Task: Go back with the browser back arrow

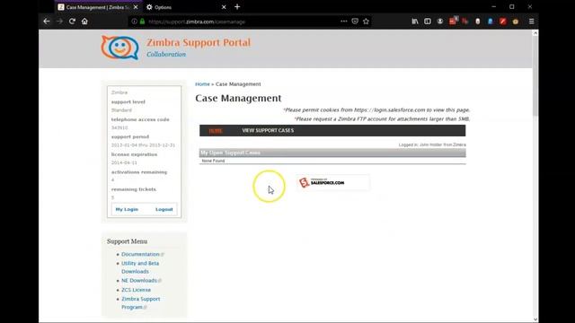Action: click(x=46, y=22)
